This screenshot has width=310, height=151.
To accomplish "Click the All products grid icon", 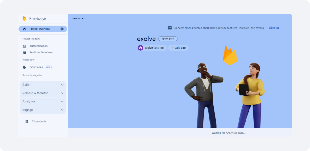I will (26, 122).
